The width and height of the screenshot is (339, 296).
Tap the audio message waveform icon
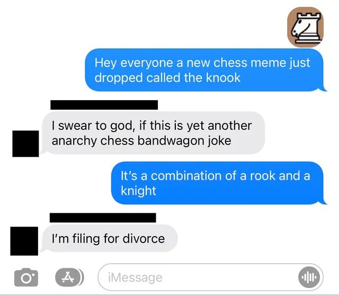click(x=309, y=277)
